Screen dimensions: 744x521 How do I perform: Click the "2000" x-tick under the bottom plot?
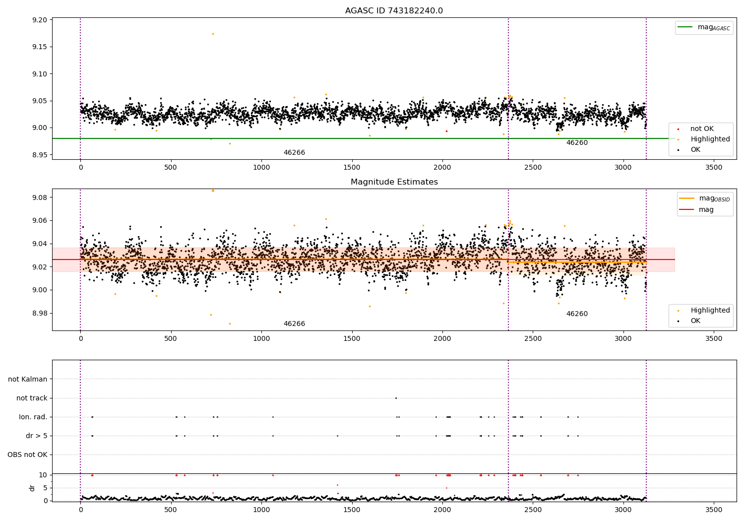pos(442,510)
